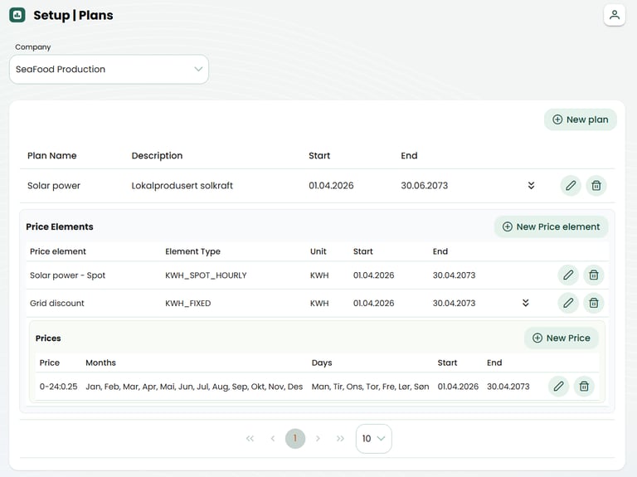
Task: Edit the 0-24:0.25 price row
Action: coord(559,387)
